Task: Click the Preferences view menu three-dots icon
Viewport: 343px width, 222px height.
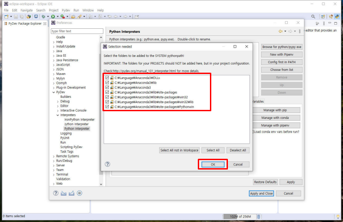Action: [x=300, y=31]
